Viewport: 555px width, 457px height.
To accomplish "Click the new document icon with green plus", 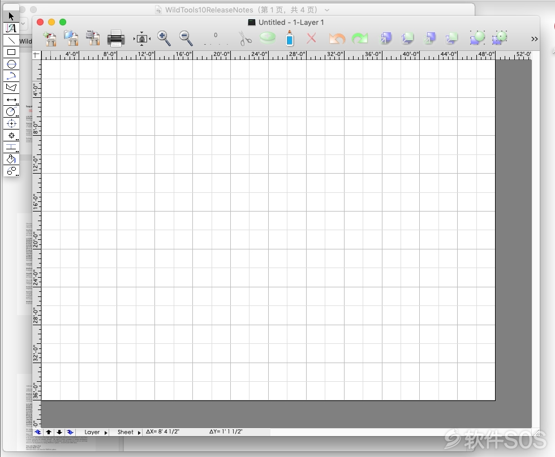I will [50, 38].
